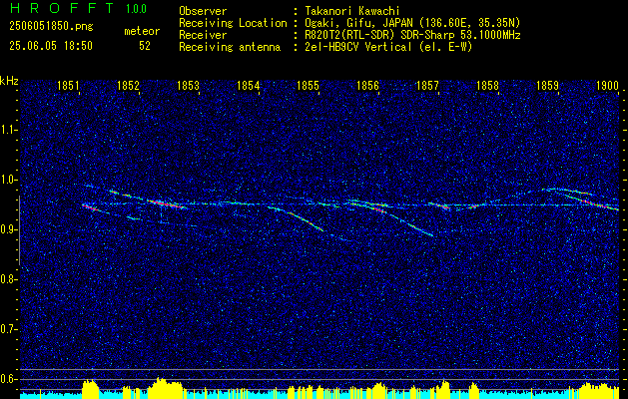Click the descending echo trail ending near 1855
Viewport: 628px width, 399px height.
tap(296, 217)
